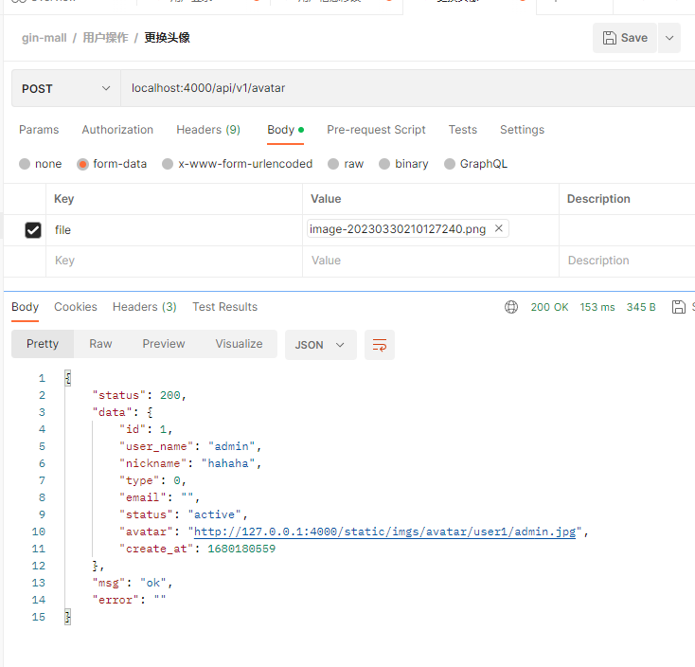This screenshot has height=667, width=695.
Task: Click the 153 ms response time
Action: (x=597, y=307)
